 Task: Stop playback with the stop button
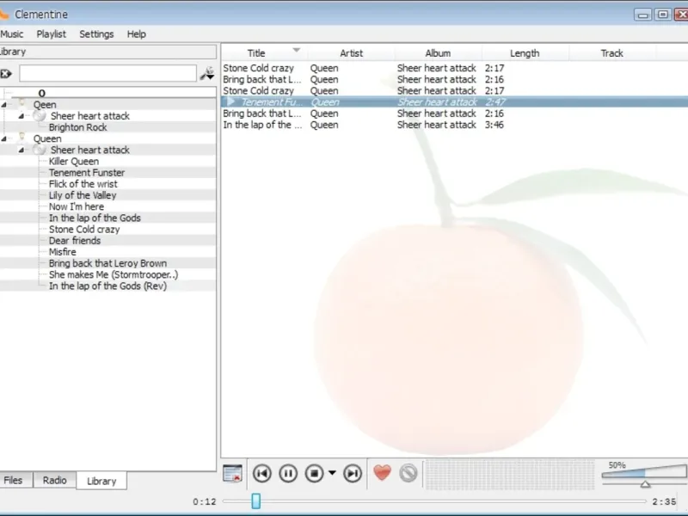click(x=314, y=474)
